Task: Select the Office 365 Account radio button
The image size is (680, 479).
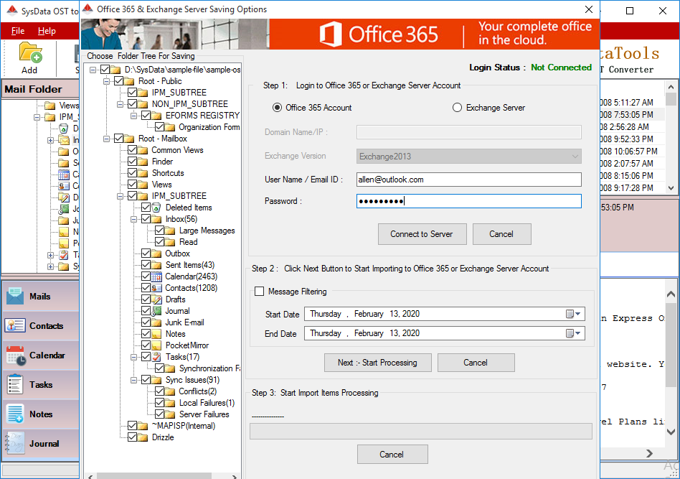Action: pos(277,107)
